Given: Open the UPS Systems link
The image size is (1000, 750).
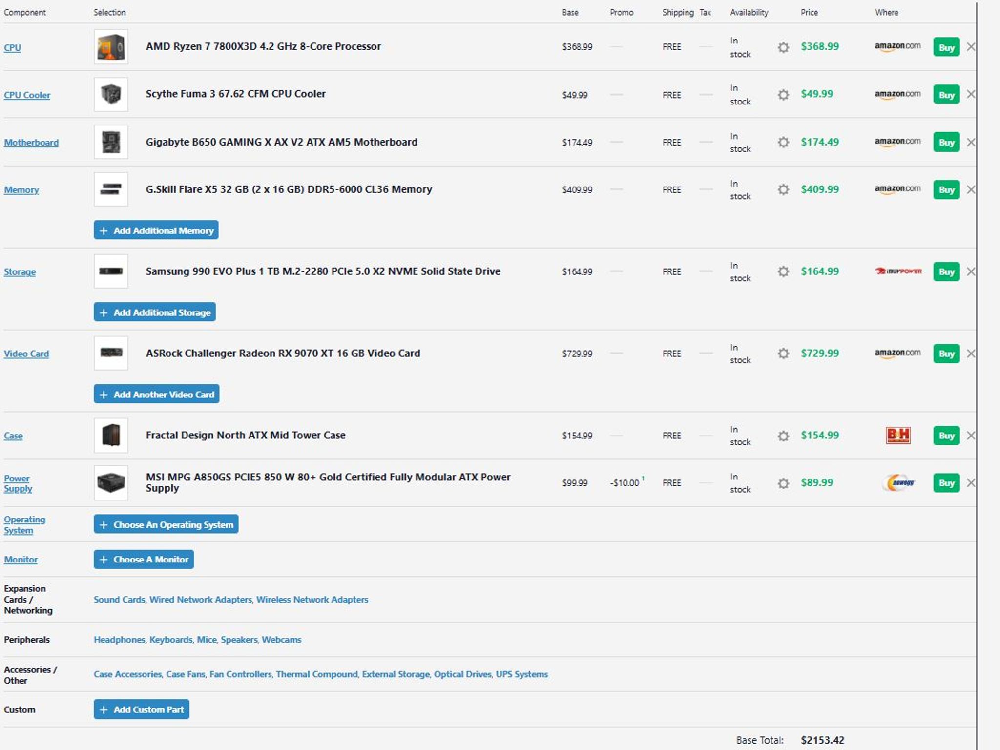Looking at the screenshot, I should click(x=521, y=674).
